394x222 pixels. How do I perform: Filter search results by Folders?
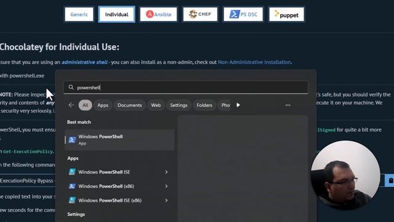tap(204, 105)
